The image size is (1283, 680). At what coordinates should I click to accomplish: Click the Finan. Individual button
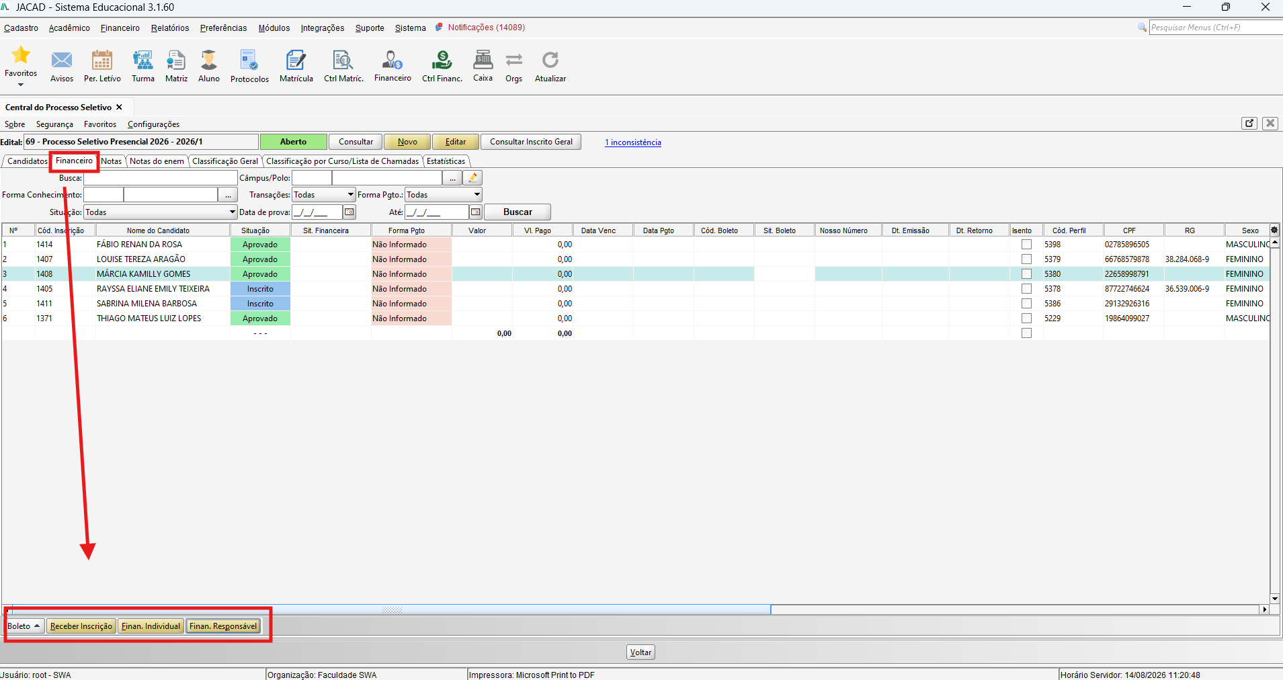151,626
